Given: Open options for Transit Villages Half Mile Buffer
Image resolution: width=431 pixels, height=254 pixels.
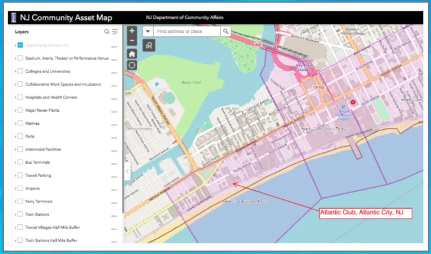Looking at the screenshot, I should pos(114,229).
